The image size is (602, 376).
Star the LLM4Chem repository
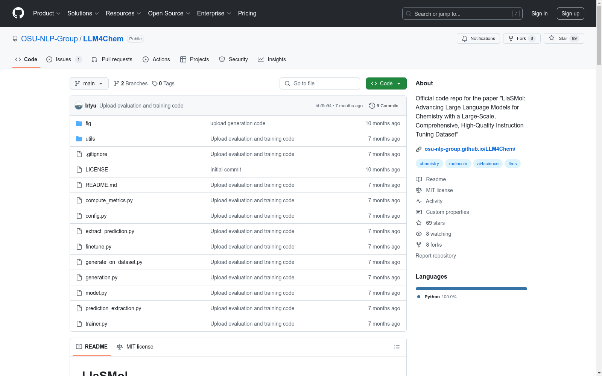click(564, 38)
